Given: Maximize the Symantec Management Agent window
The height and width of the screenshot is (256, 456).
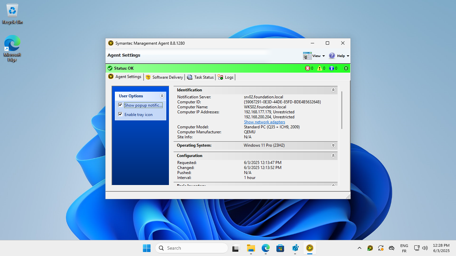Looking at the screenshot, I should click(327, 43).
